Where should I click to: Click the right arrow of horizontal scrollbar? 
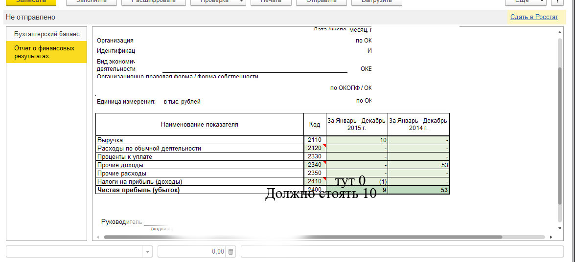(551, 237)
